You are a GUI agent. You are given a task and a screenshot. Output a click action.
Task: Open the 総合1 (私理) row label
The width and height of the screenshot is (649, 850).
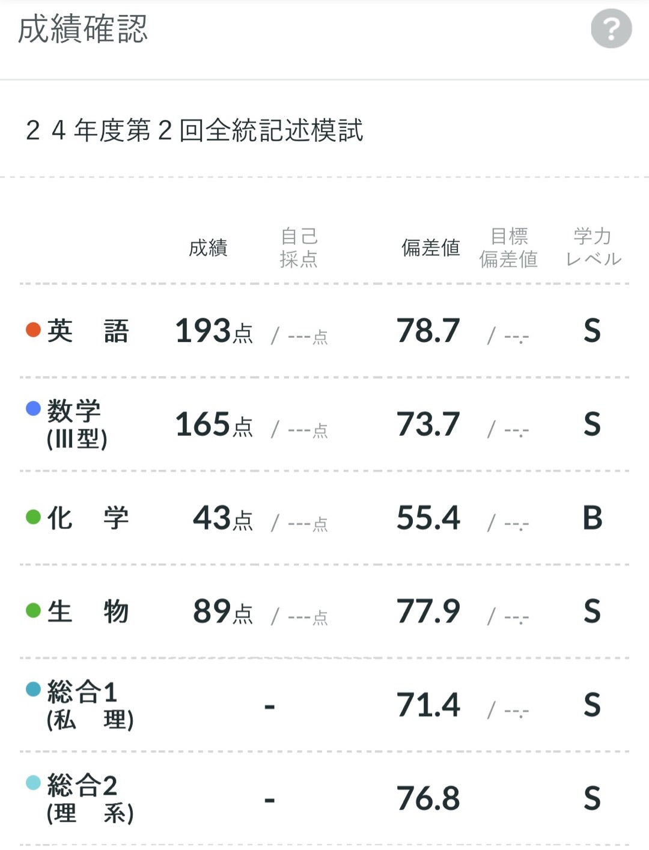point(89,705)
